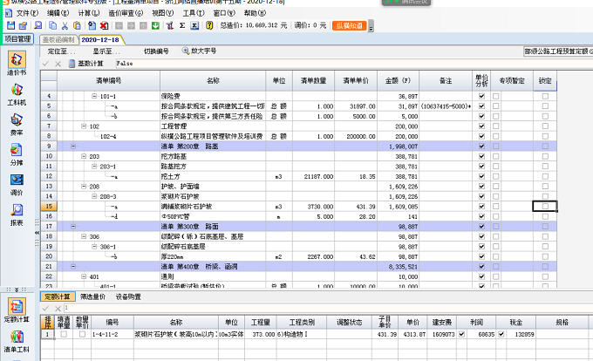Collapse 清单 第300章 路面 section
This screenshot has width=593, height=361.
73,226
